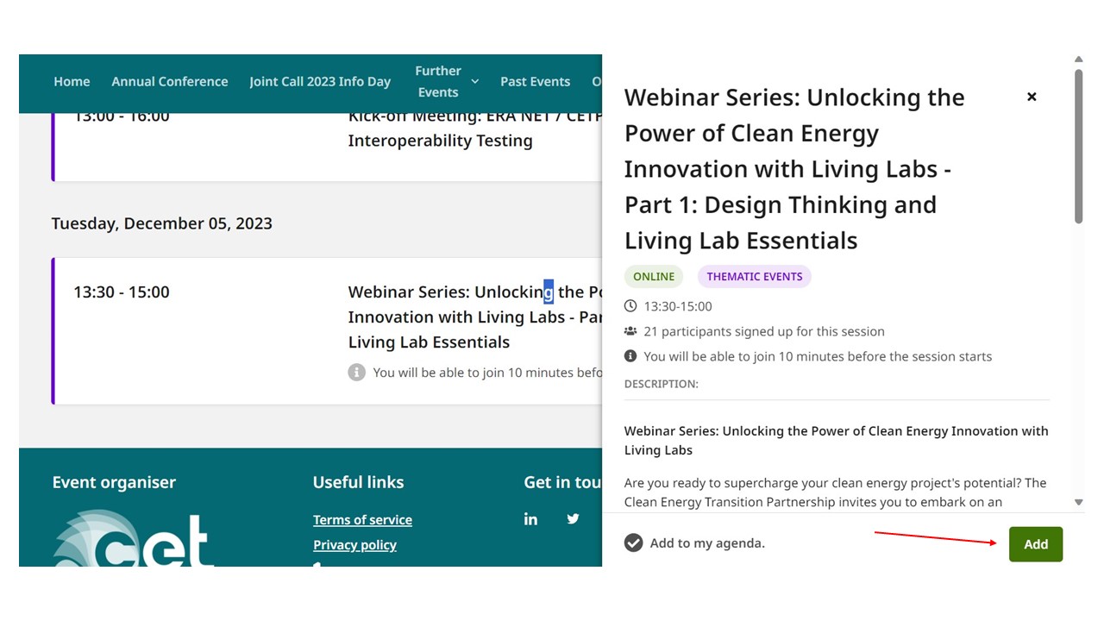The image size is (1104, 621).
Task: Click the green Add button
Action: tap(1036, 544)
